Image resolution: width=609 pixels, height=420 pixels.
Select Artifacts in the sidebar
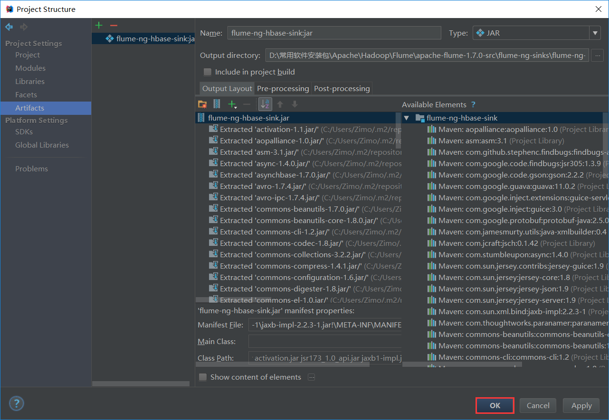[x=46, y=108]
